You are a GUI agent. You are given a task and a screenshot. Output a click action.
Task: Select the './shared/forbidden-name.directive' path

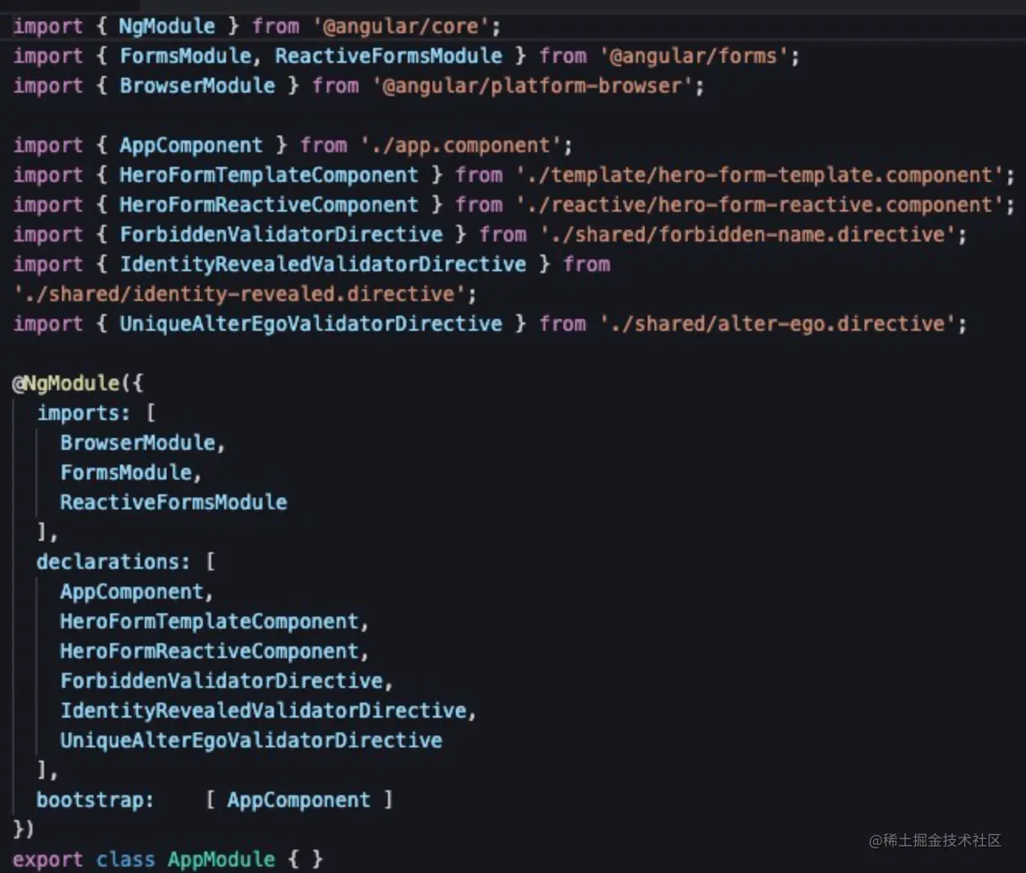point(747,235)
